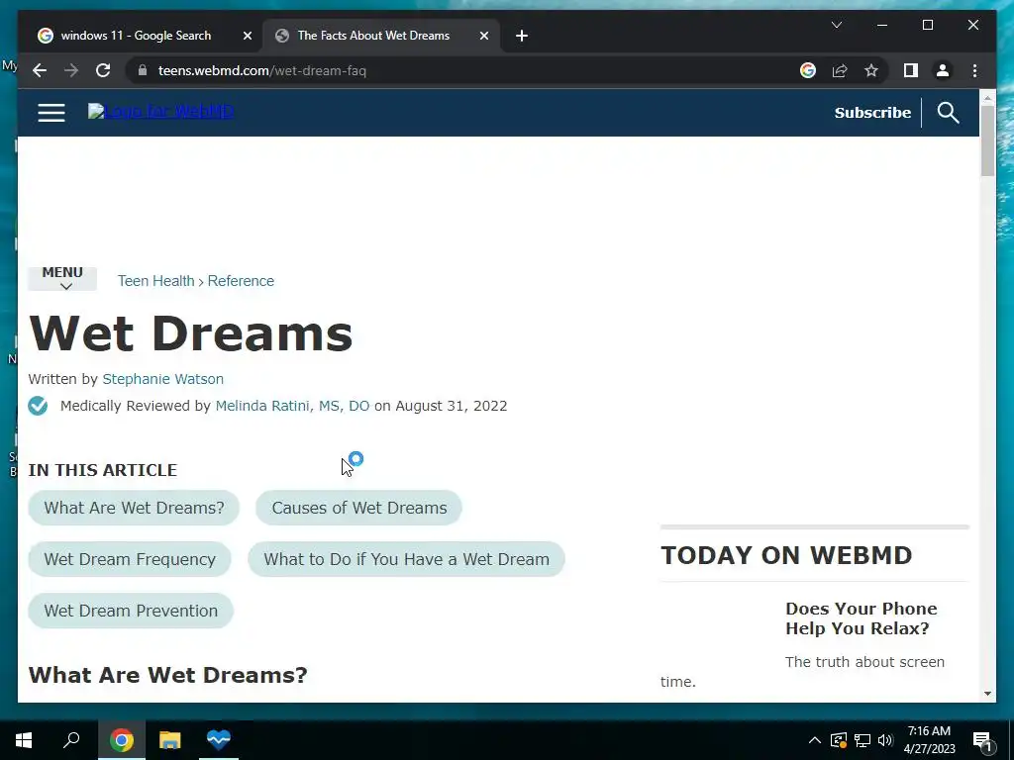Open the Chrome profile avatar
The height and width of the screenshot is (760, 1014).
point(943,70)
